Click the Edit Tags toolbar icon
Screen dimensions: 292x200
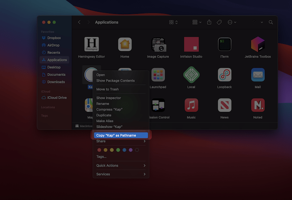click(219, 22)
